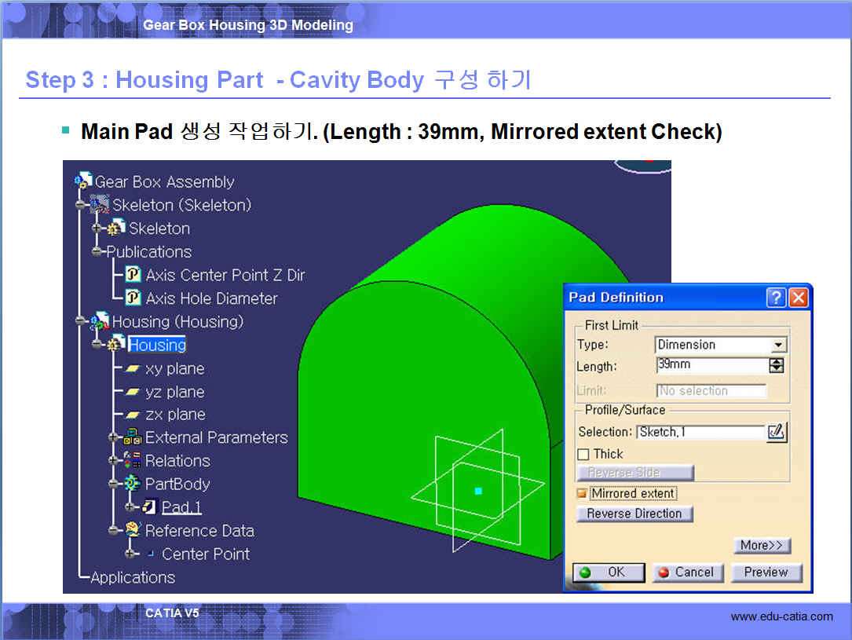Viewport: 852px width, 640px height.
Task: Click the Length input field showing 39mm
Action: tap(711, 365)
